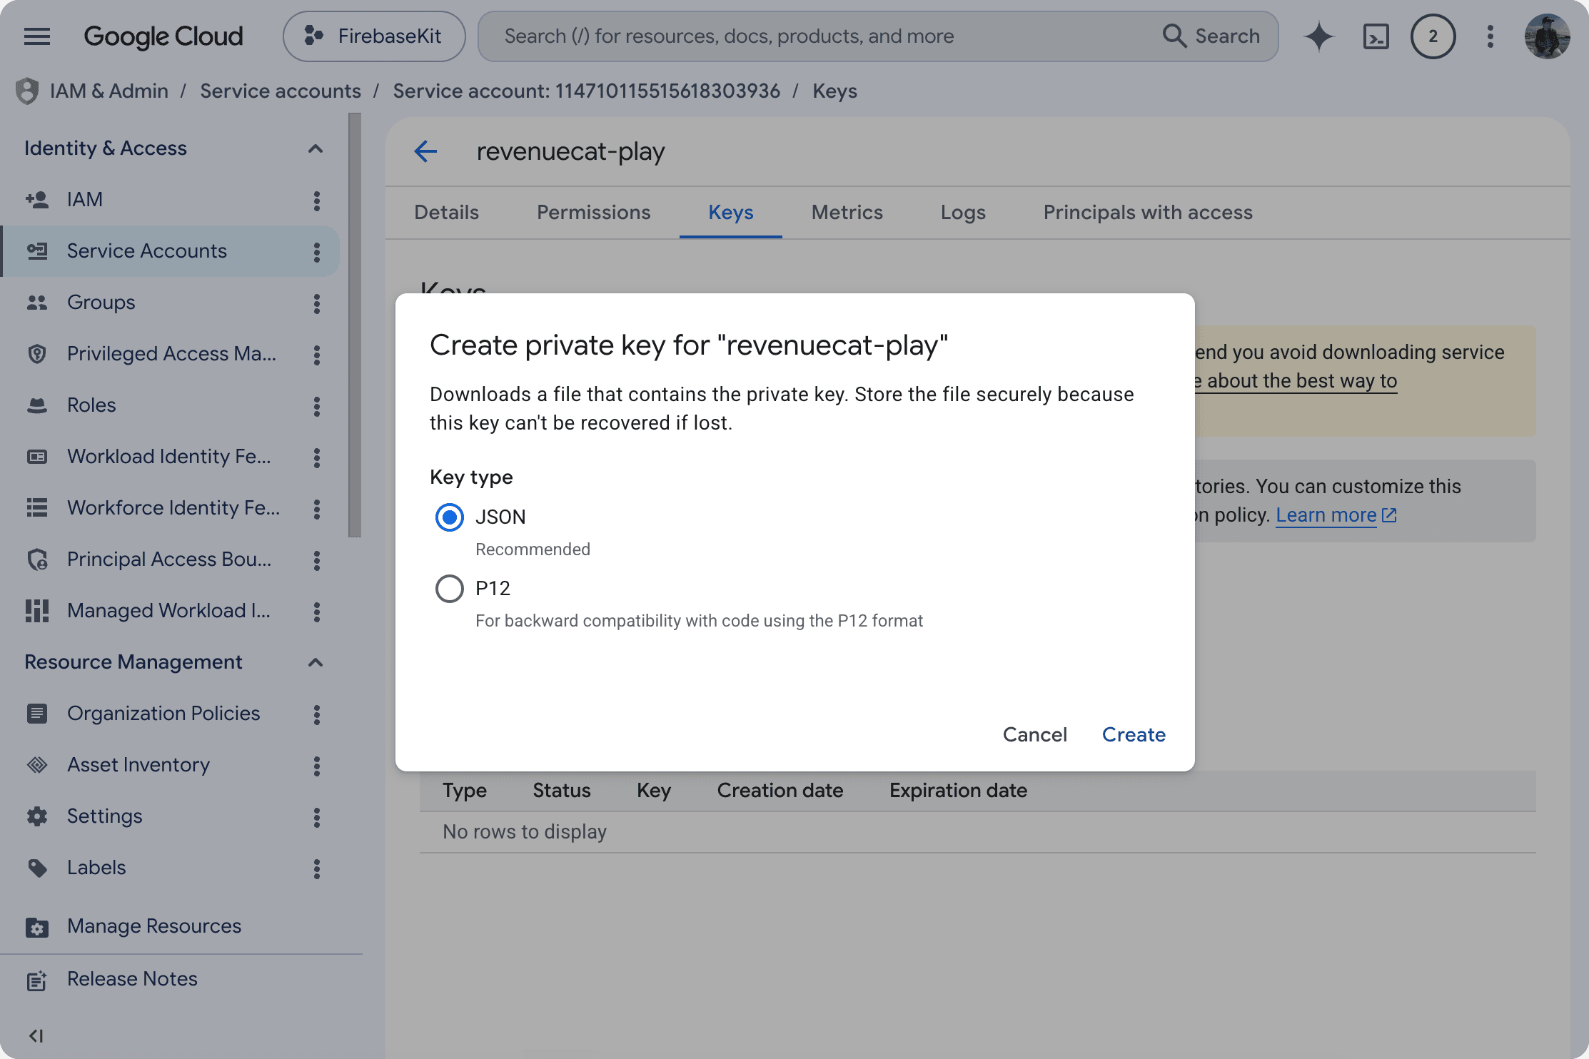Click Create to generate the key
1589x1059 pixels.
pos(1134,734)
